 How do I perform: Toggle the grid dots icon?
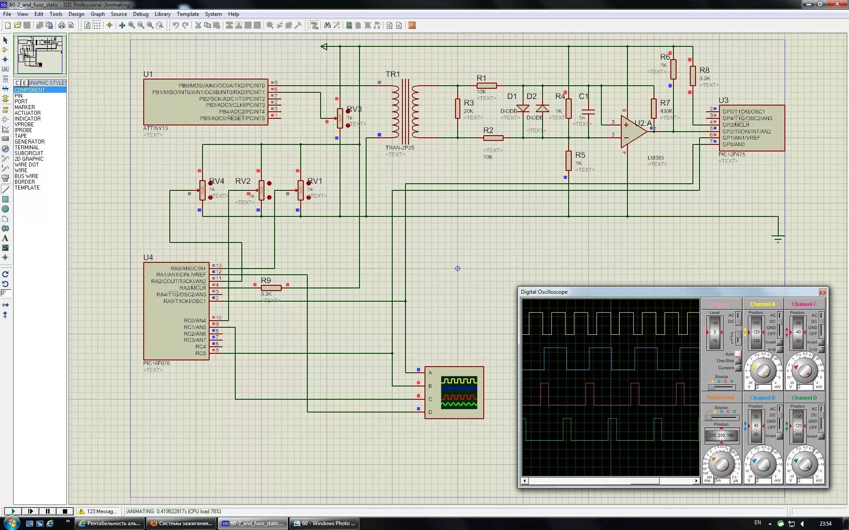[97, 25]
